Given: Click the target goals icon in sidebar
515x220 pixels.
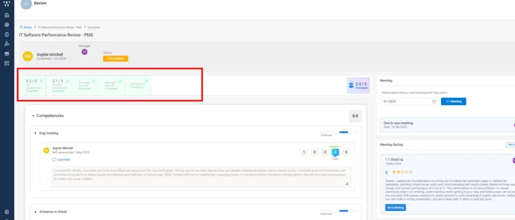Looking at the screenshot, I should (7, 25).
